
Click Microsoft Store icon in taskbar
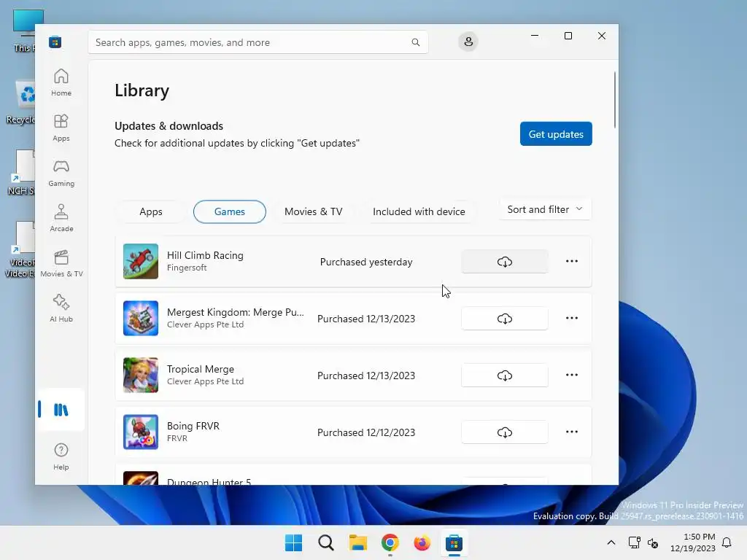click(x=454, y=542)
